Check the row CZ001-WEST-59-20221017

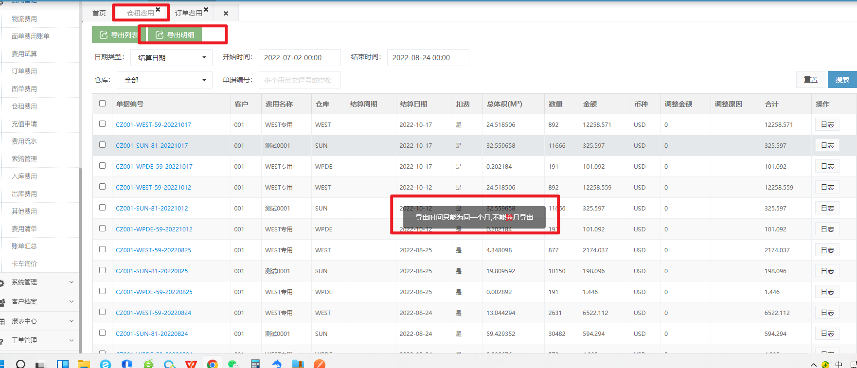[x=102, y=124]
